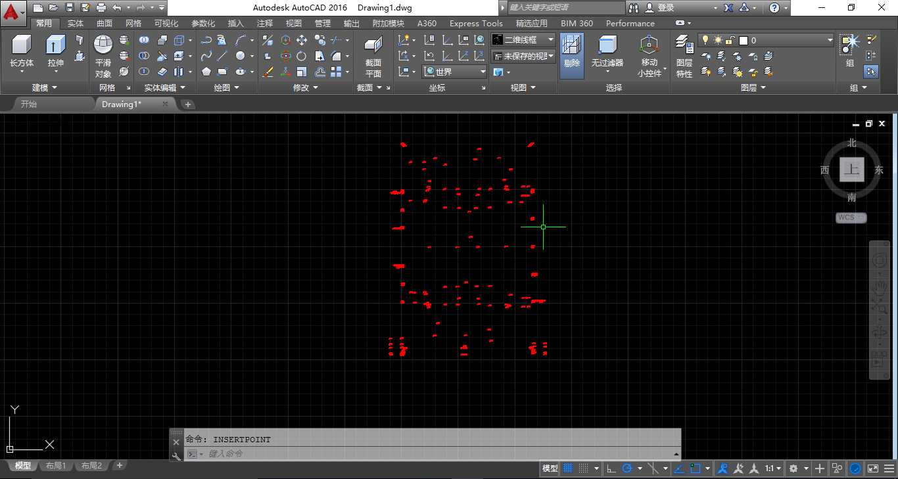This screenshot has height=479, width=898.
Task: Open 图层特性 layer properties manager
Action: [x=684, y=56]
